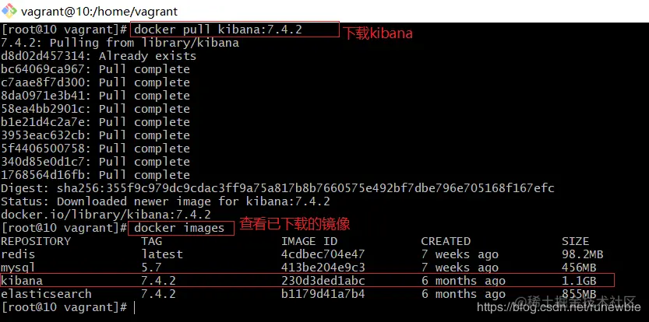Viewport: 649px width, 322px height.
Task: Click the '1768564d16fb: Pull complete' line
Action: (95, 175)
